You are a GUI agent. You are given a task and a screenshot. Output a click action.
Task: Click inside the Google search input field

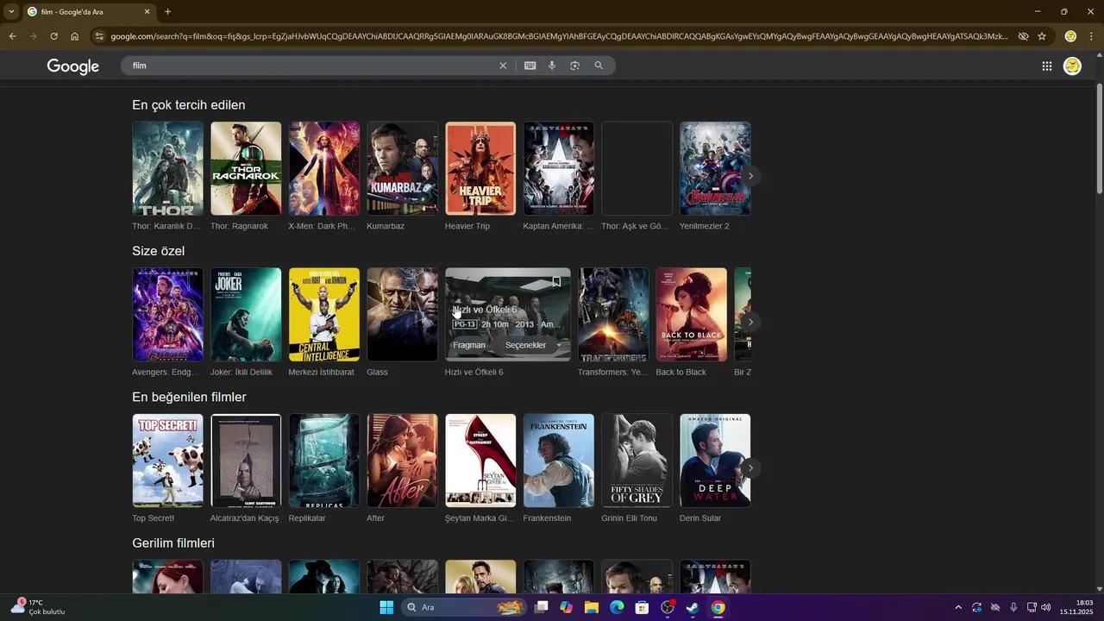[x=310, y=66]
